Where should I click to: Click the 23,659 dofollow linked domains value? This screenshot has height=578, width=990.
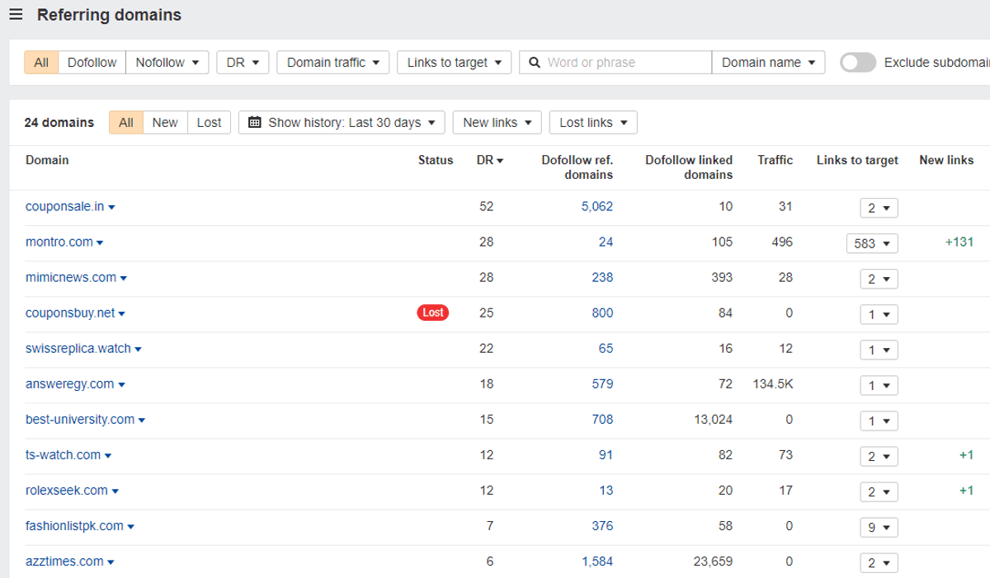pyautogui.click(x=713, y=561)
